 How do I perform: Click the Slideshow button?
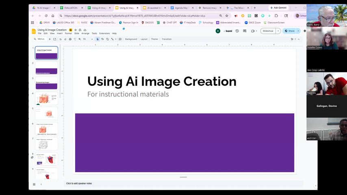coord(268,31)
